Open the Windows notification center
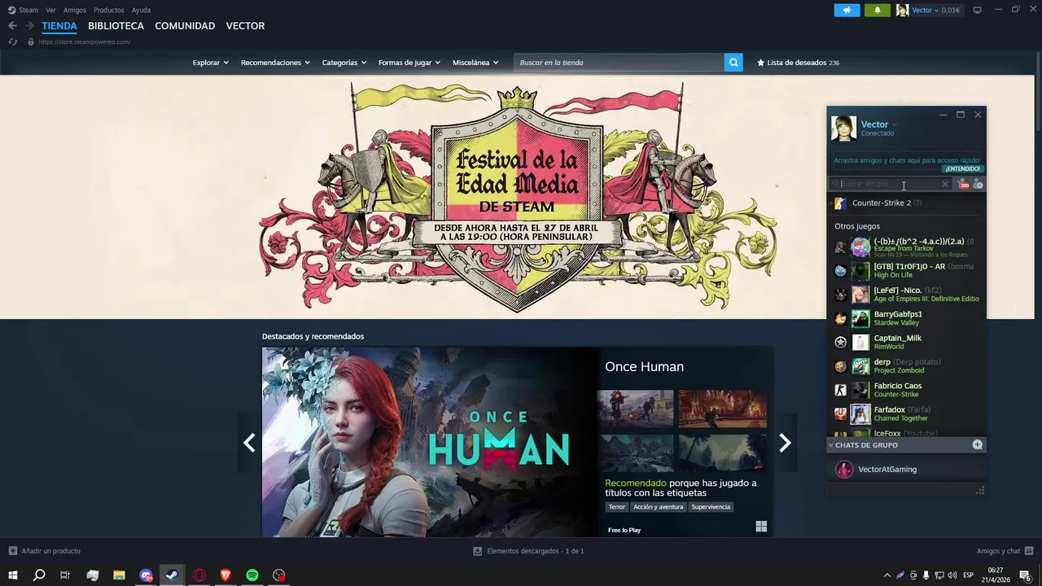The height and width of the screenshot is (586, 1042). (1025, 575)
